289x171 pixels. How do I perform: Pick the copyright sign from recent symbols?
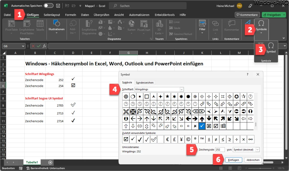[x=188, y=139]
